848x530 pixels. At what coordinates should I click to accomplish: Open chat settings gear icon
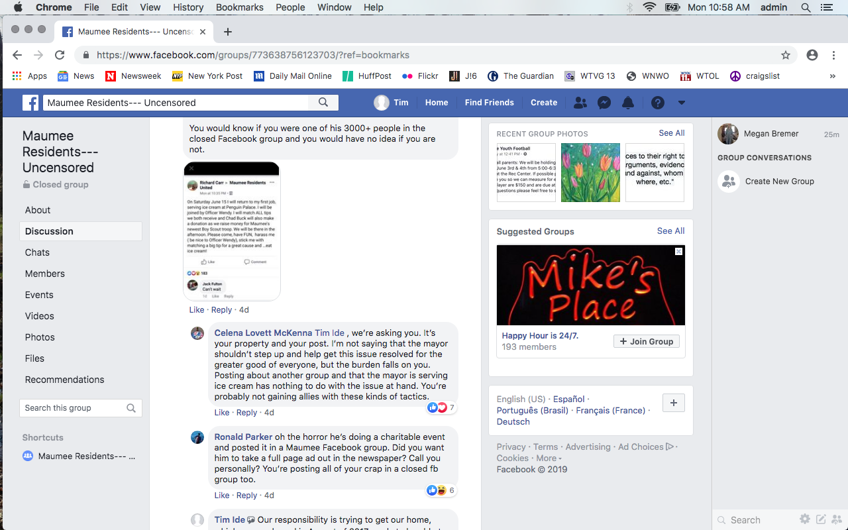(804, 519)
